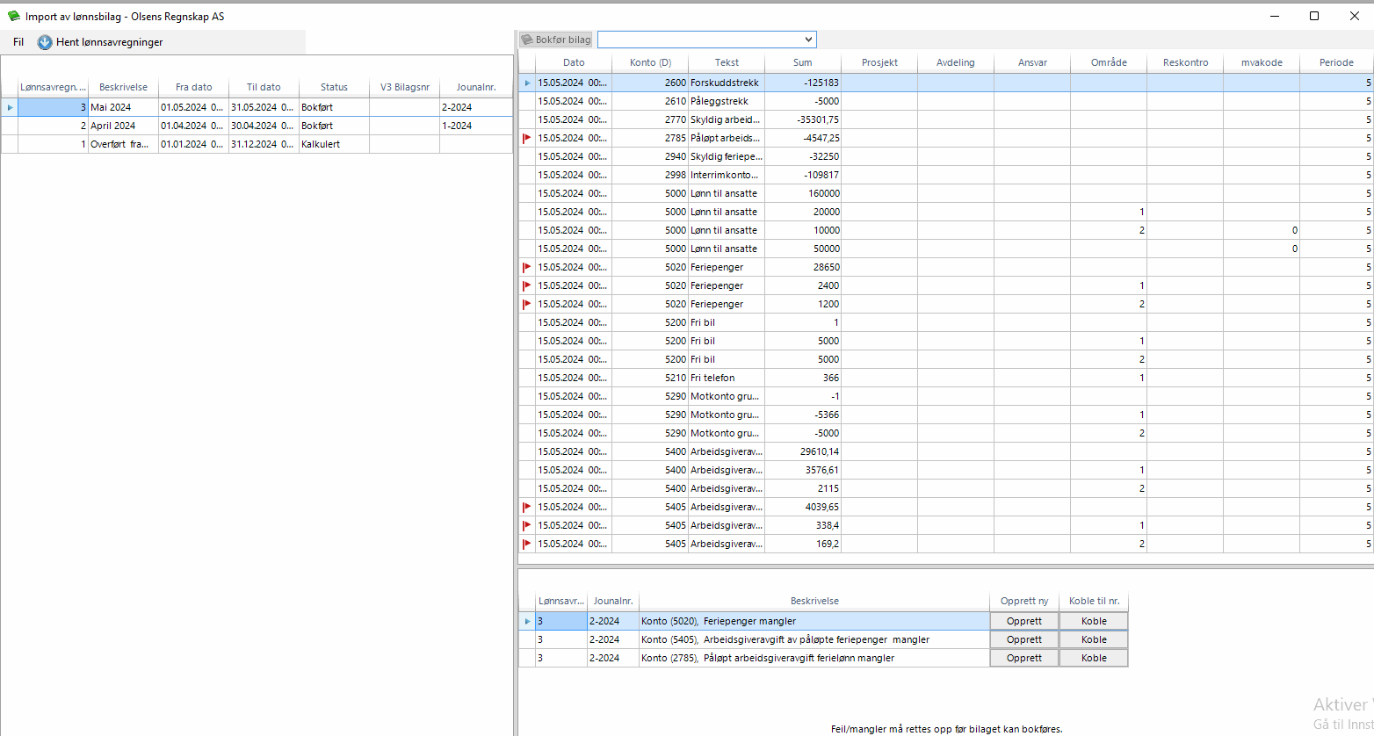Image resolution: width=1374 pixels, height=736 pixels.
Task: Click row indicator arrow for Forskuddstrekk row
Action: click(527, 83)
